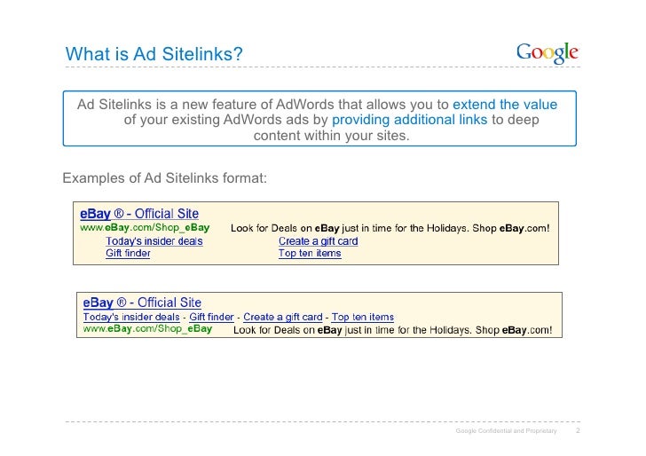Select Top ten items in the one-line ad
Image resolution: width=646 pixels, height=456 pixels.
tap(362, 317)
